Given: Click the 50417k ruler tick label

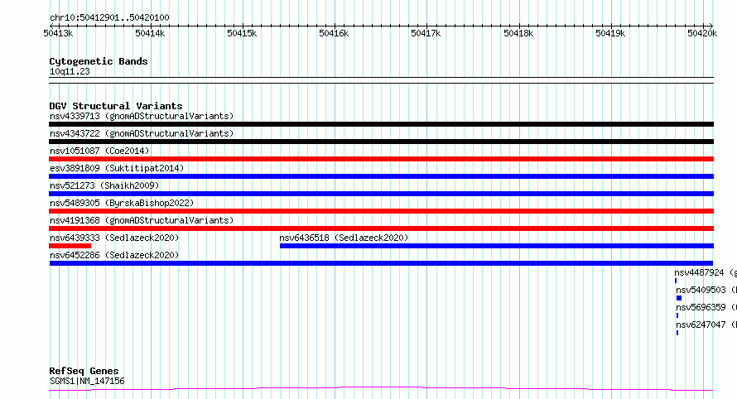Looking at the screenshot, I should [426, 33].
